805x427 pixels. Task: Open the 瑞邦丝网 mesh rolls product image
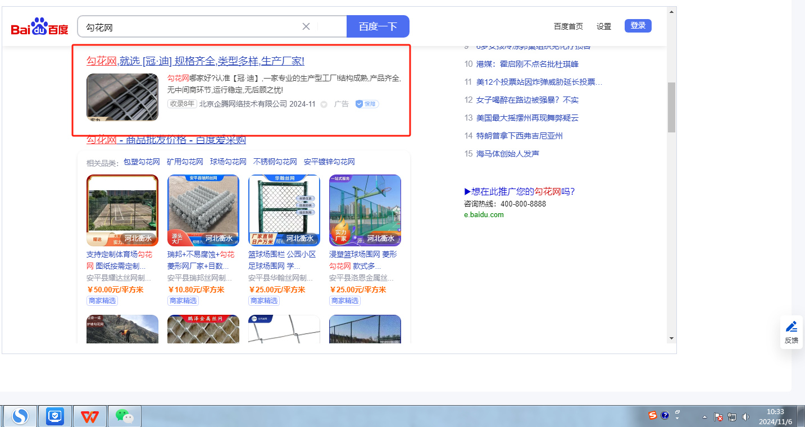(203, 210)
